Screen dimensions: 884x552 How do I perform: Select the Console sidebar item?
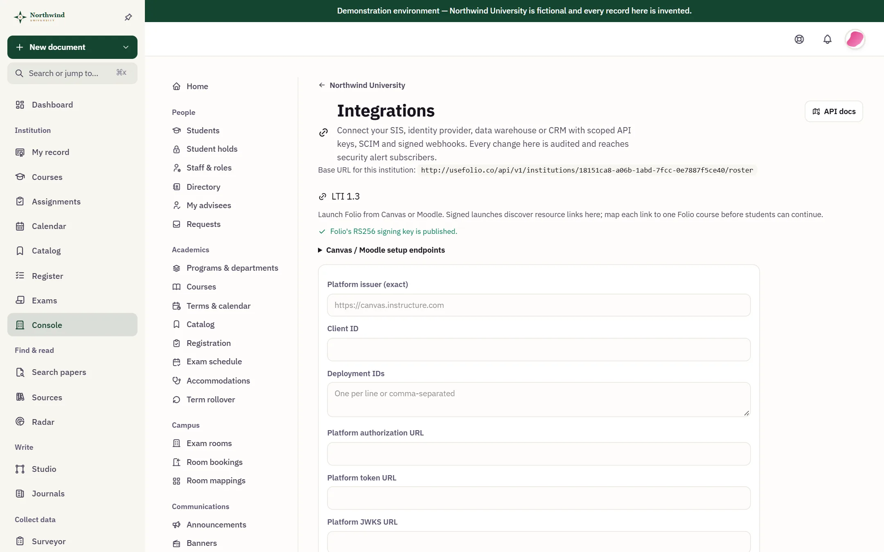pyautogui.click(x=72, y=325)
